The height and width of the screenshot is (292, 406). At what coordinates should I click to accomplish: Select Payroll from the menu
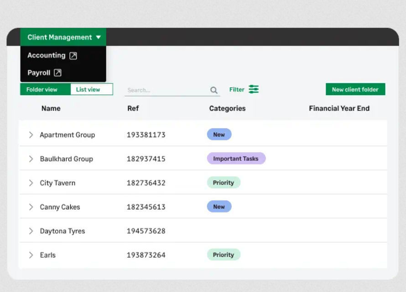point(39,73)
